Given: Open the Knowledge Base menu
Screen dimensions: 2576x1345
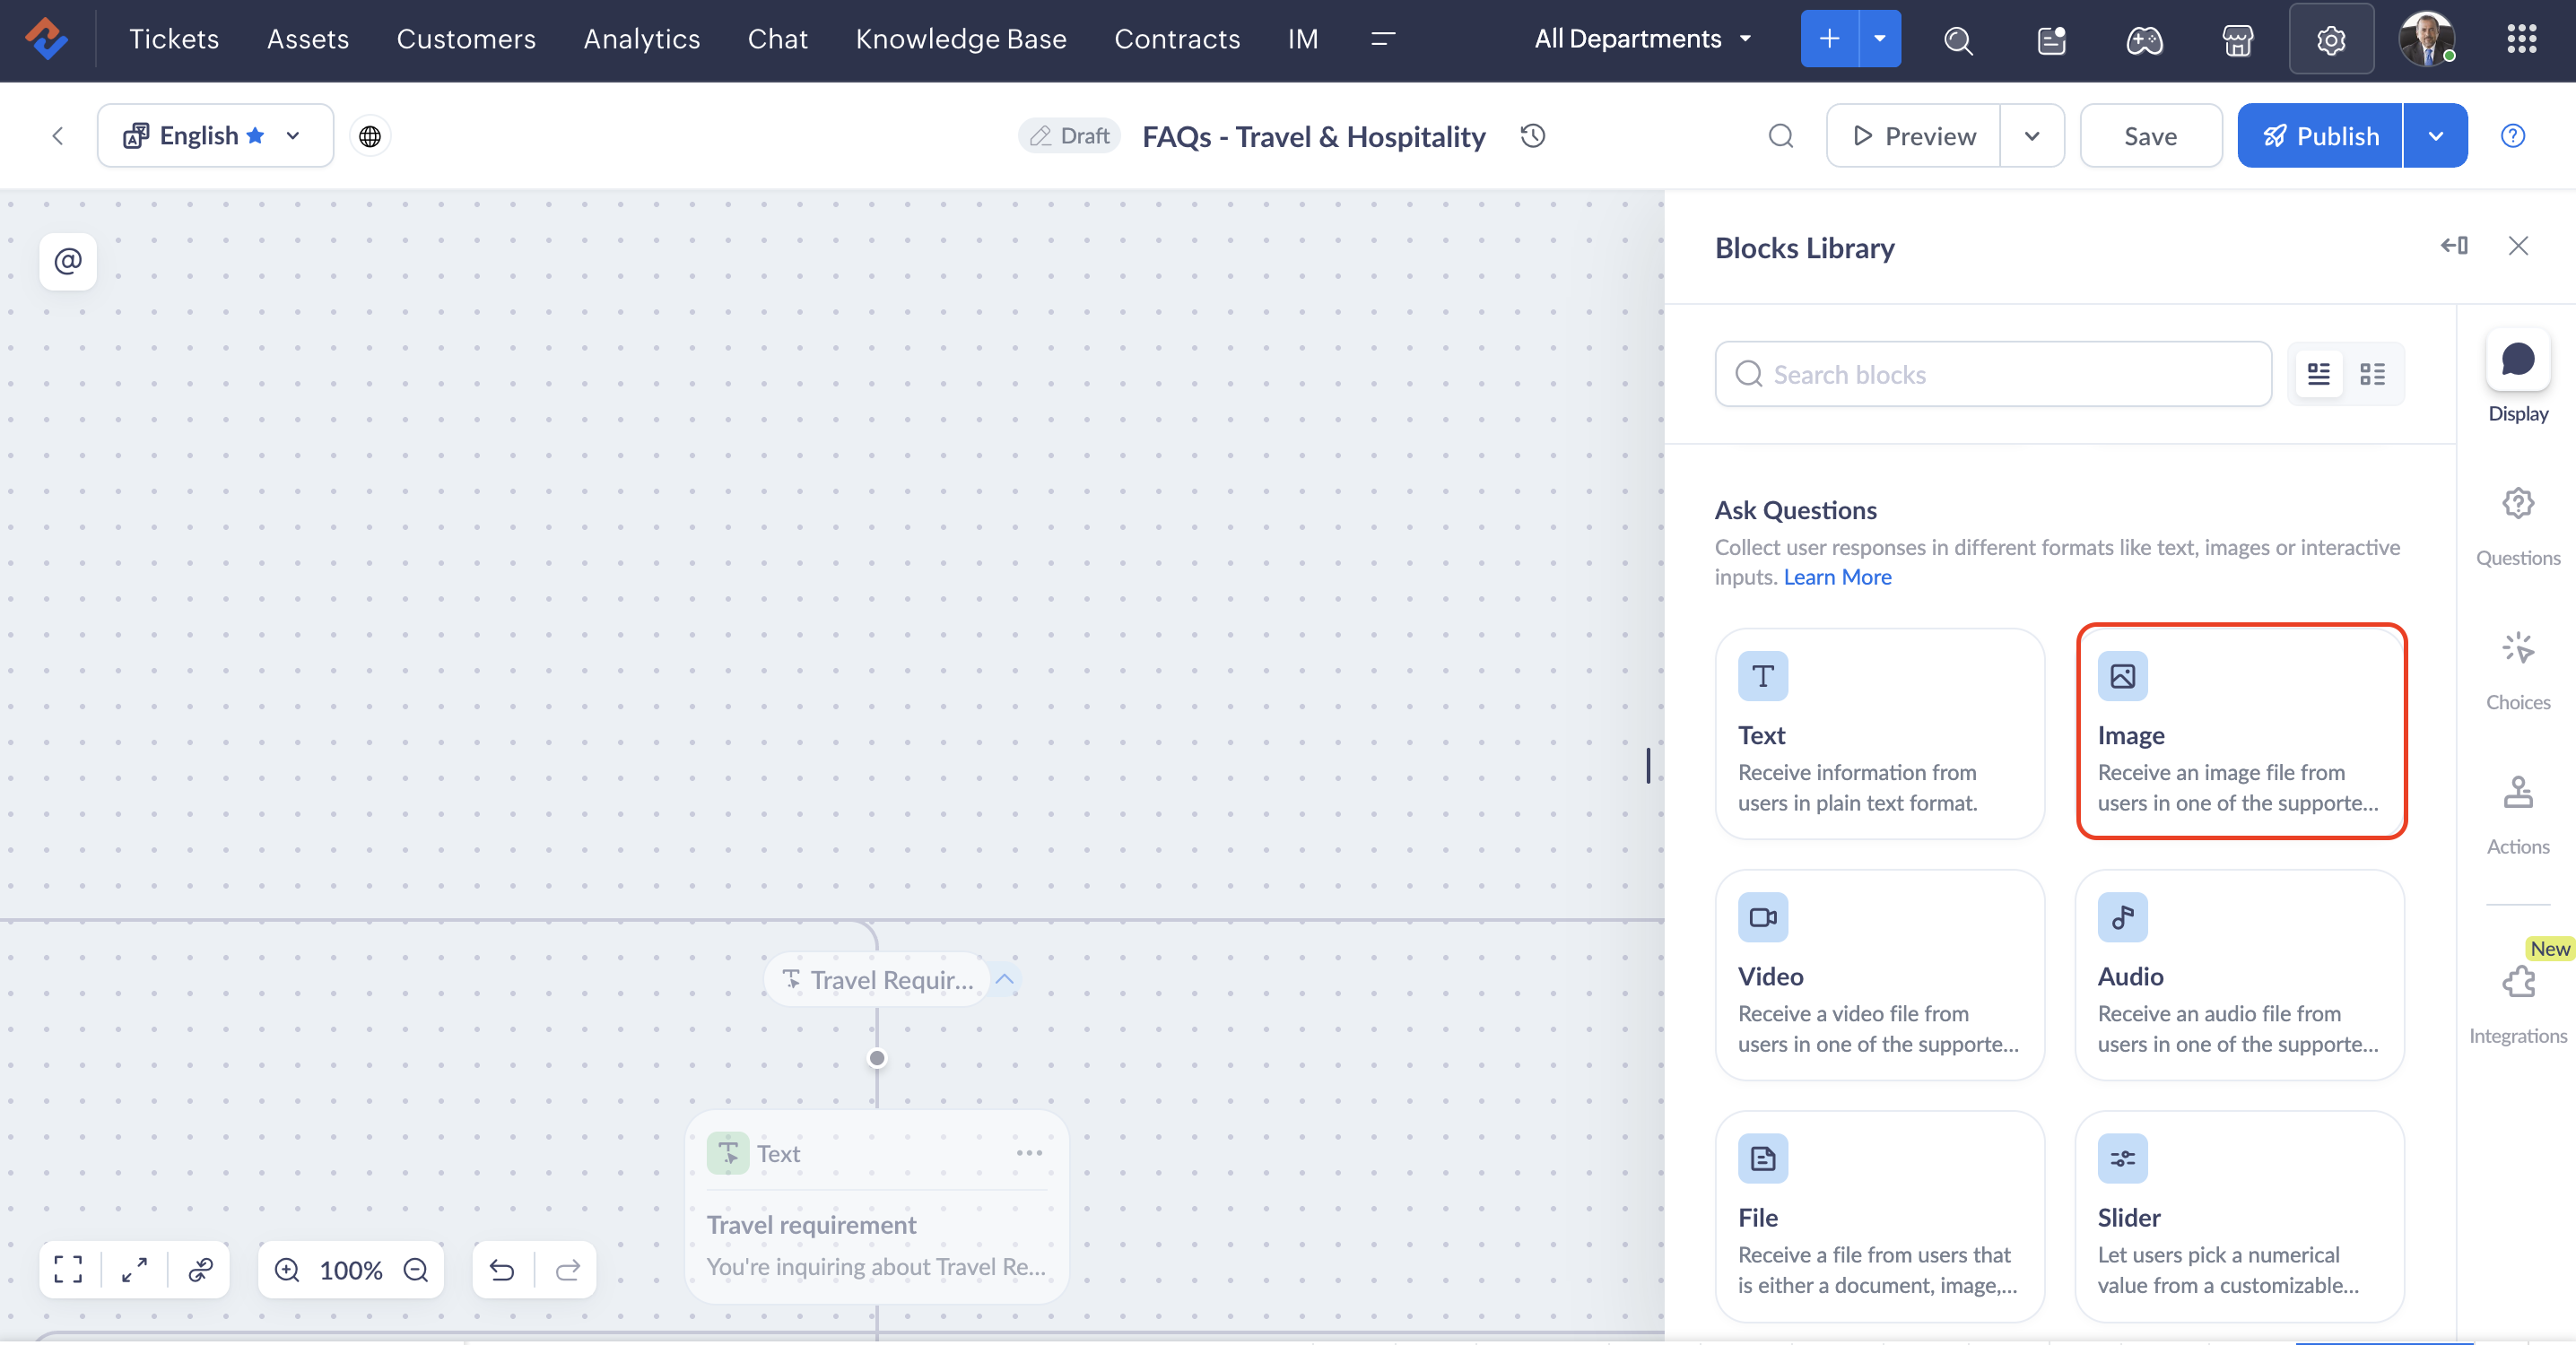Looking at the screenshot, I should (x=960, y=39).
